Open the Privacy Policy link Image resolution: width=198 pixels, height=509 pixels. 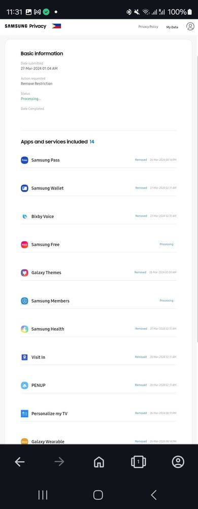click(x=148, y=27)
